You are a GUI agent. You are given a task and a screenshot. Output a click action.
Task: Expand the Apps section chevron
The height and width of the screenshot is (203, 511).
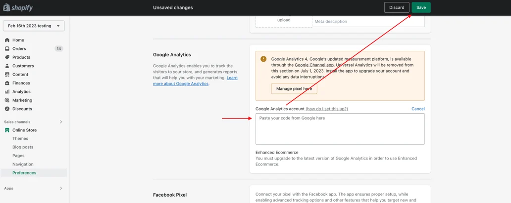tap(60, 188)
